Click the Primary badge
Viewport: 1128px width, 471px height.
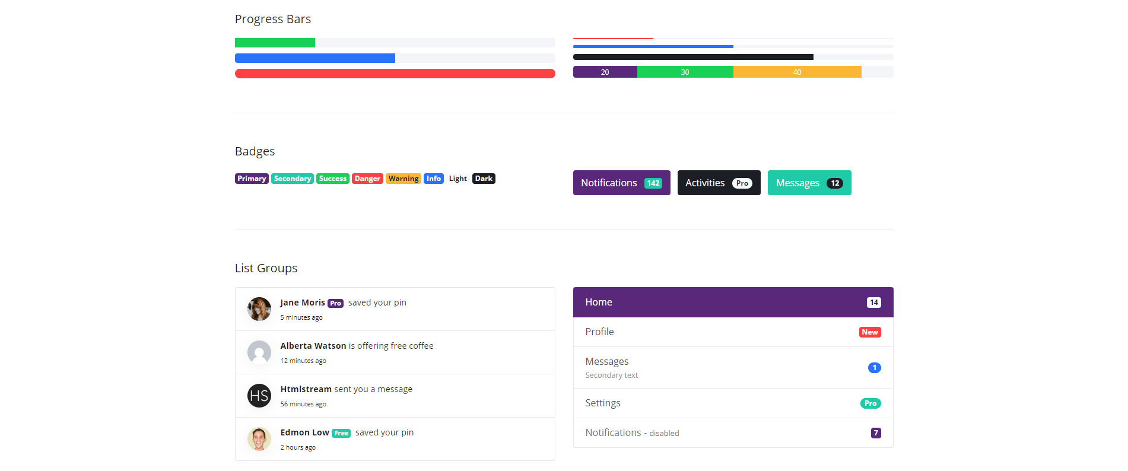tap(252, 179)
